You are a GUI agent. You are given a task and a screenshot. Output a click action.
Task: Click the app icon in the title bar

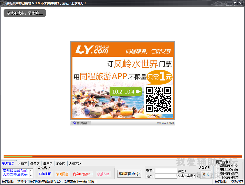(3, 3)
